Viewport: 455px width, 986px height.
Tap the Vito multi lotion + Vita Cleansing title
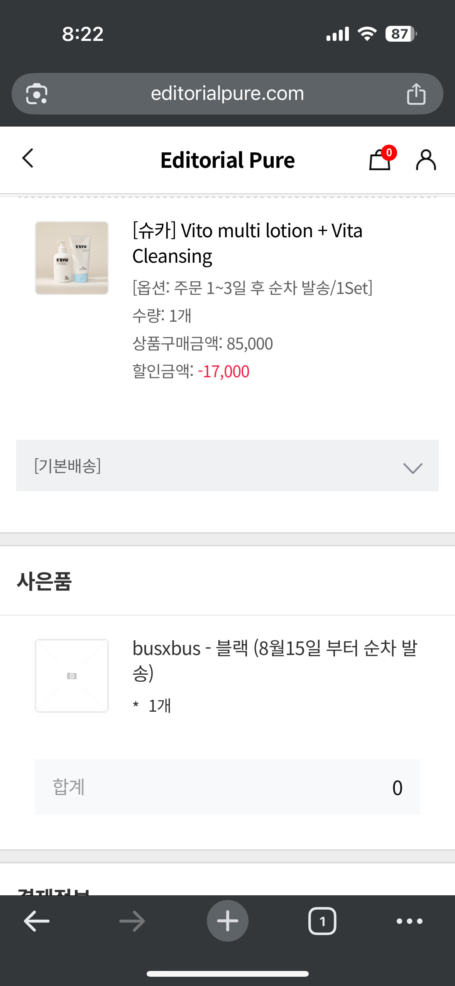247,243
